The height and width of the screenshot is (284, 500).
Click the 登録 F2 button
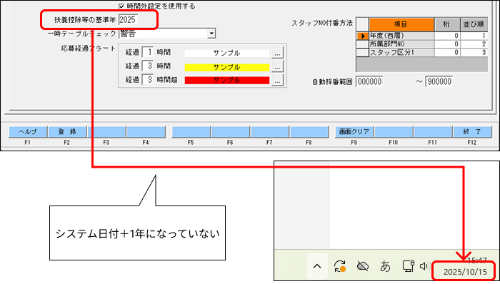click(x=67, y=132)
